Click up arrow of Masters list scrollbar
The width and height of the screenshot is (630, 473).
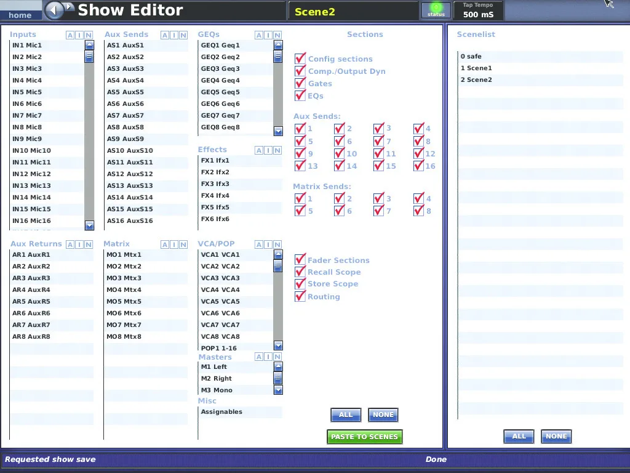click(278, 366)
